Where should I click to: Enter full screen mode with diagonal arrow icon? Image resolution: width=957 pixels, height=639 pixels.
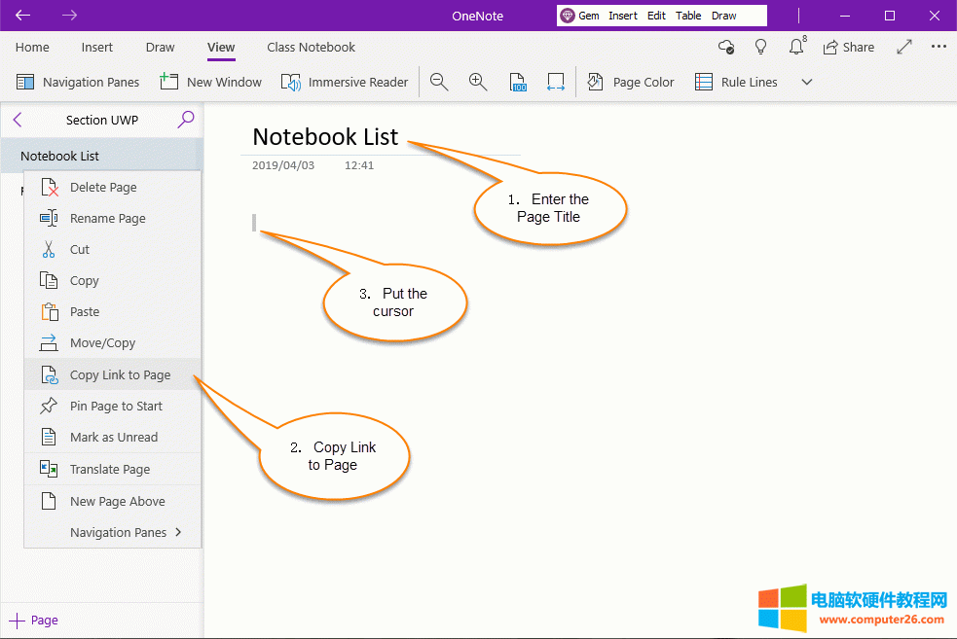tap(904, 47)
